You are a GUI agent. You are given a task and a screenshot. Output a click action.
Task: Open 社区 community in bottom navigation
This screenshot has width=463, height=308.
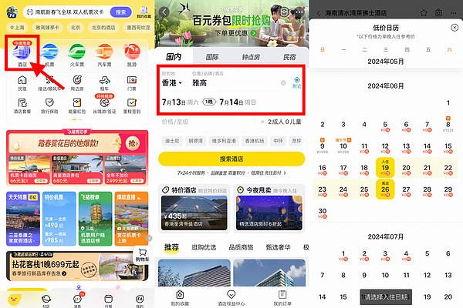pyautogui.click(x=46, y=300)
